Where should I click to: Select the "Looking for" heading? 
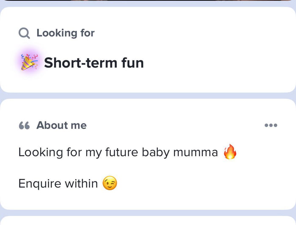coord(65,33)
